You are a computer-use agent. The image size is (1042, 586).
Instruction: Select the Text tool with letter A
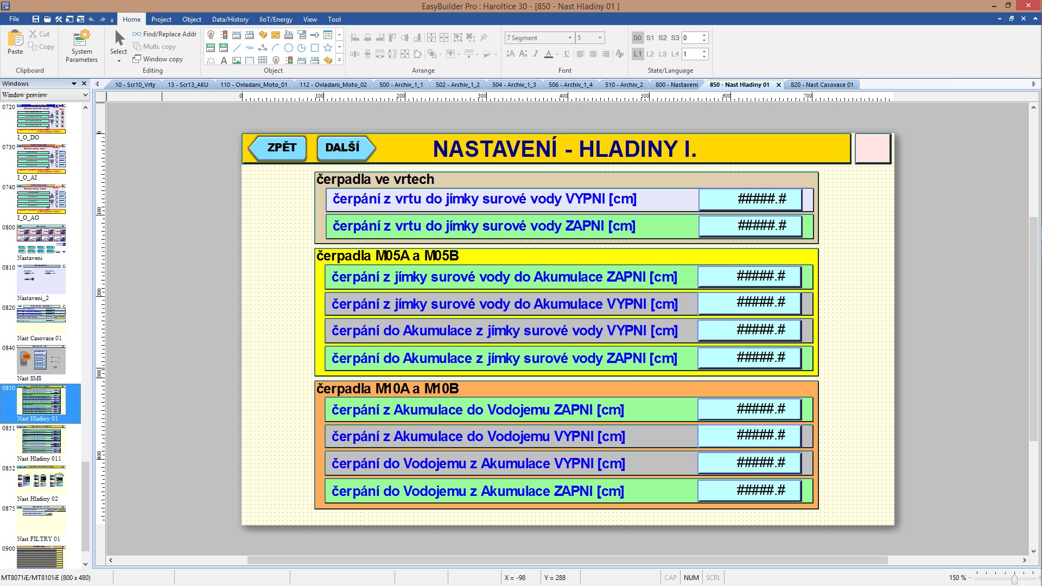coord(224,60)
